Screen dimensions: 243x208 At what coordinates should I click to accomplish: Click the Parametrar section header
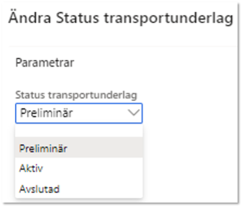(45, 63)
